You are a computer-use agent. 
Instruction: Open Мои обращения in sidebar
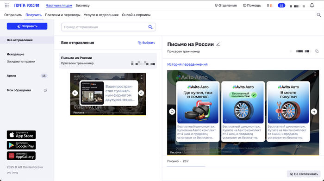click(x=19, y=90)
